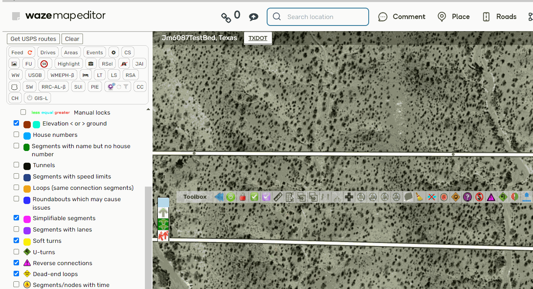Open the Place menu item
The image size is (533, 289).
(454, 17)
